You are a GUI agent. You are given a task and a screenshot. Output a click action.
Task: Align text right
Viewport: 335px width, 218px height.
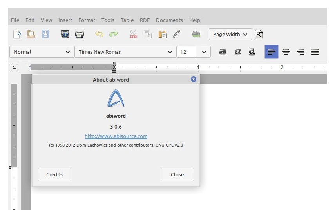tap(301, 52)
